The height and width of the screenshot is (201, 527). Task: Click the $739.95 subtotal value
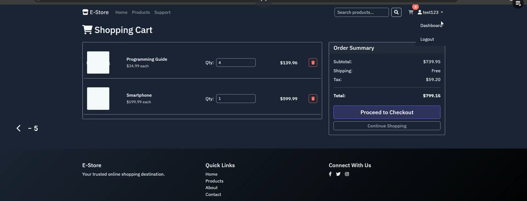432,62
